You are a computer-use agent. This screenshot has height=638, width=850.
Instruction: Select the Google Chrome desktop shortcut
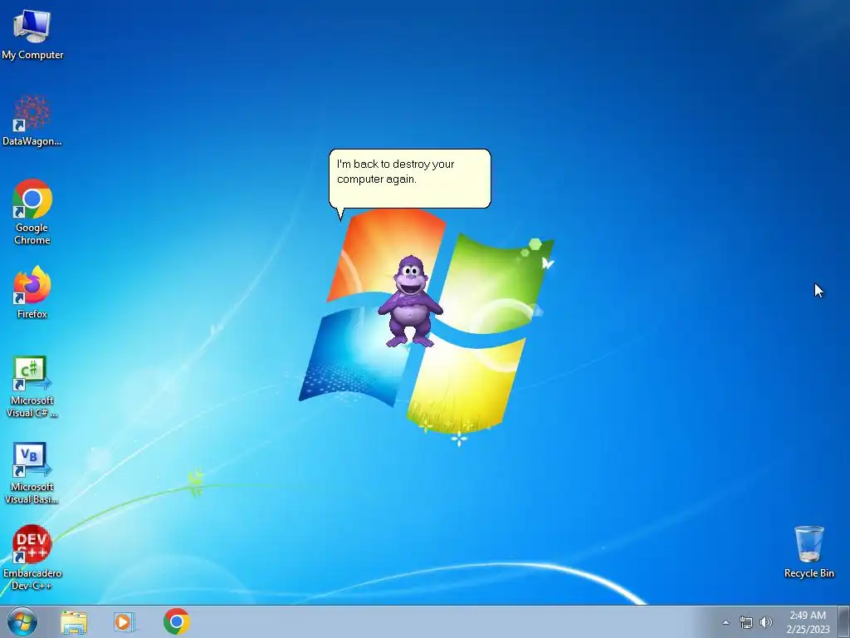pos(32,212)
